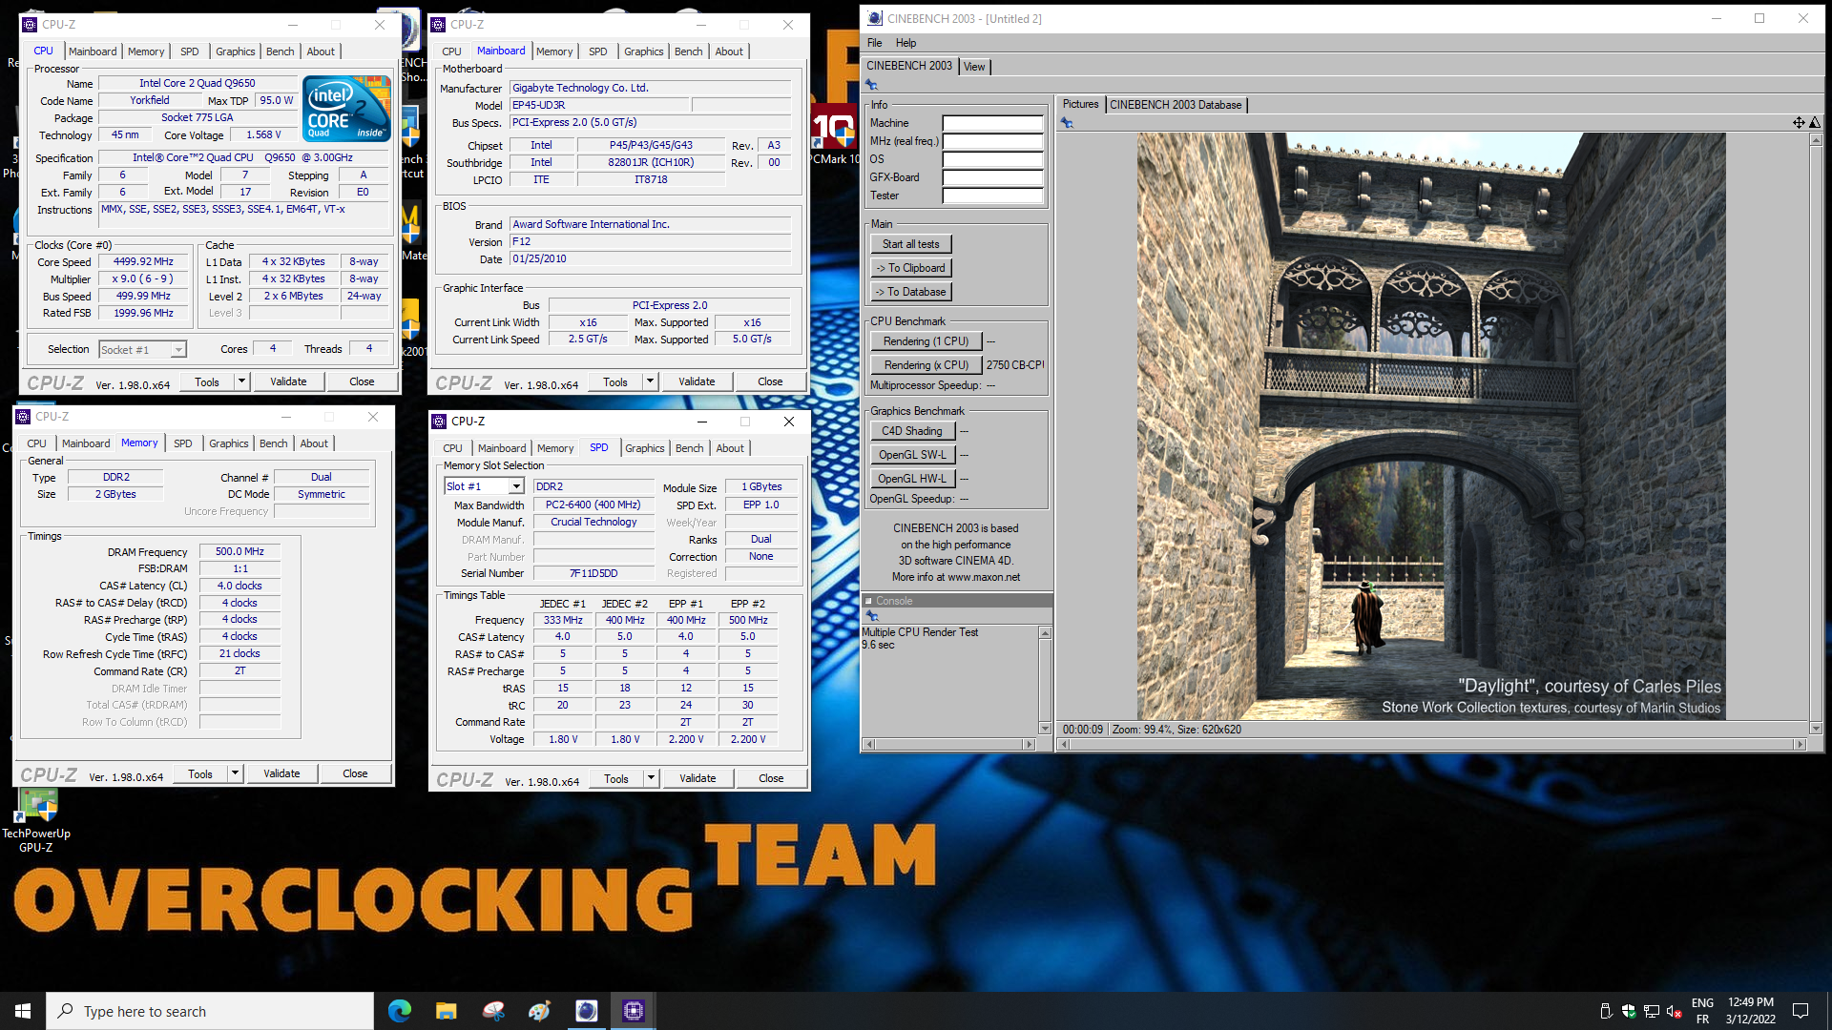1832x1030 pixels.
Task: Switch to the View tab in Cinebench
Action: 974,67
